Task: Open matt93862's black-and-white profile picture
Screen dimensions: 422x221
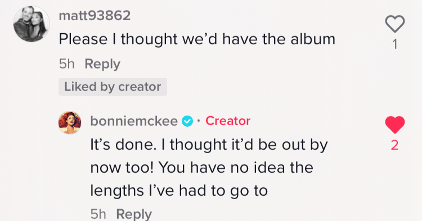Action: click(32, 24)
